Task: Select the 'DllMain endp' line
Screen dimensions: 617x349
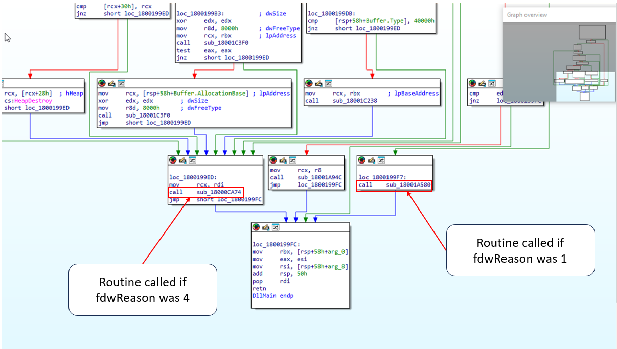Action: (x=273, y=296)
